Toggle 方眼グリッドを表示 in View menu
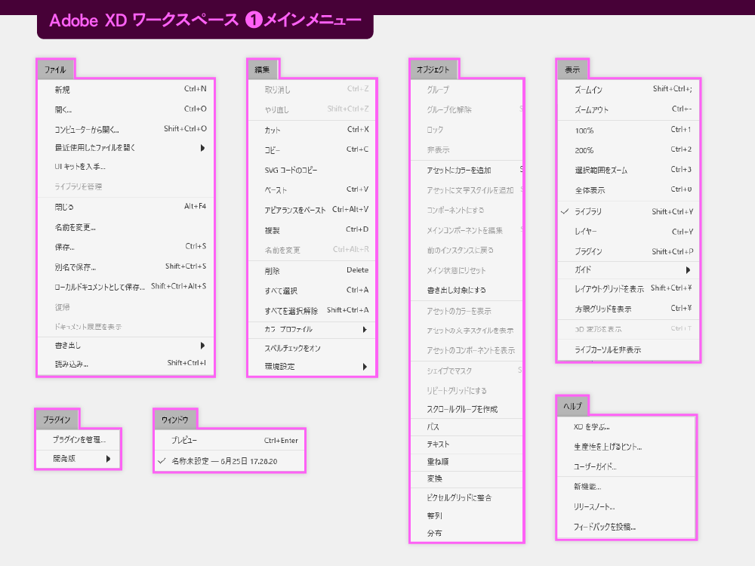This screenshot has width=755, height=566. 628,309
